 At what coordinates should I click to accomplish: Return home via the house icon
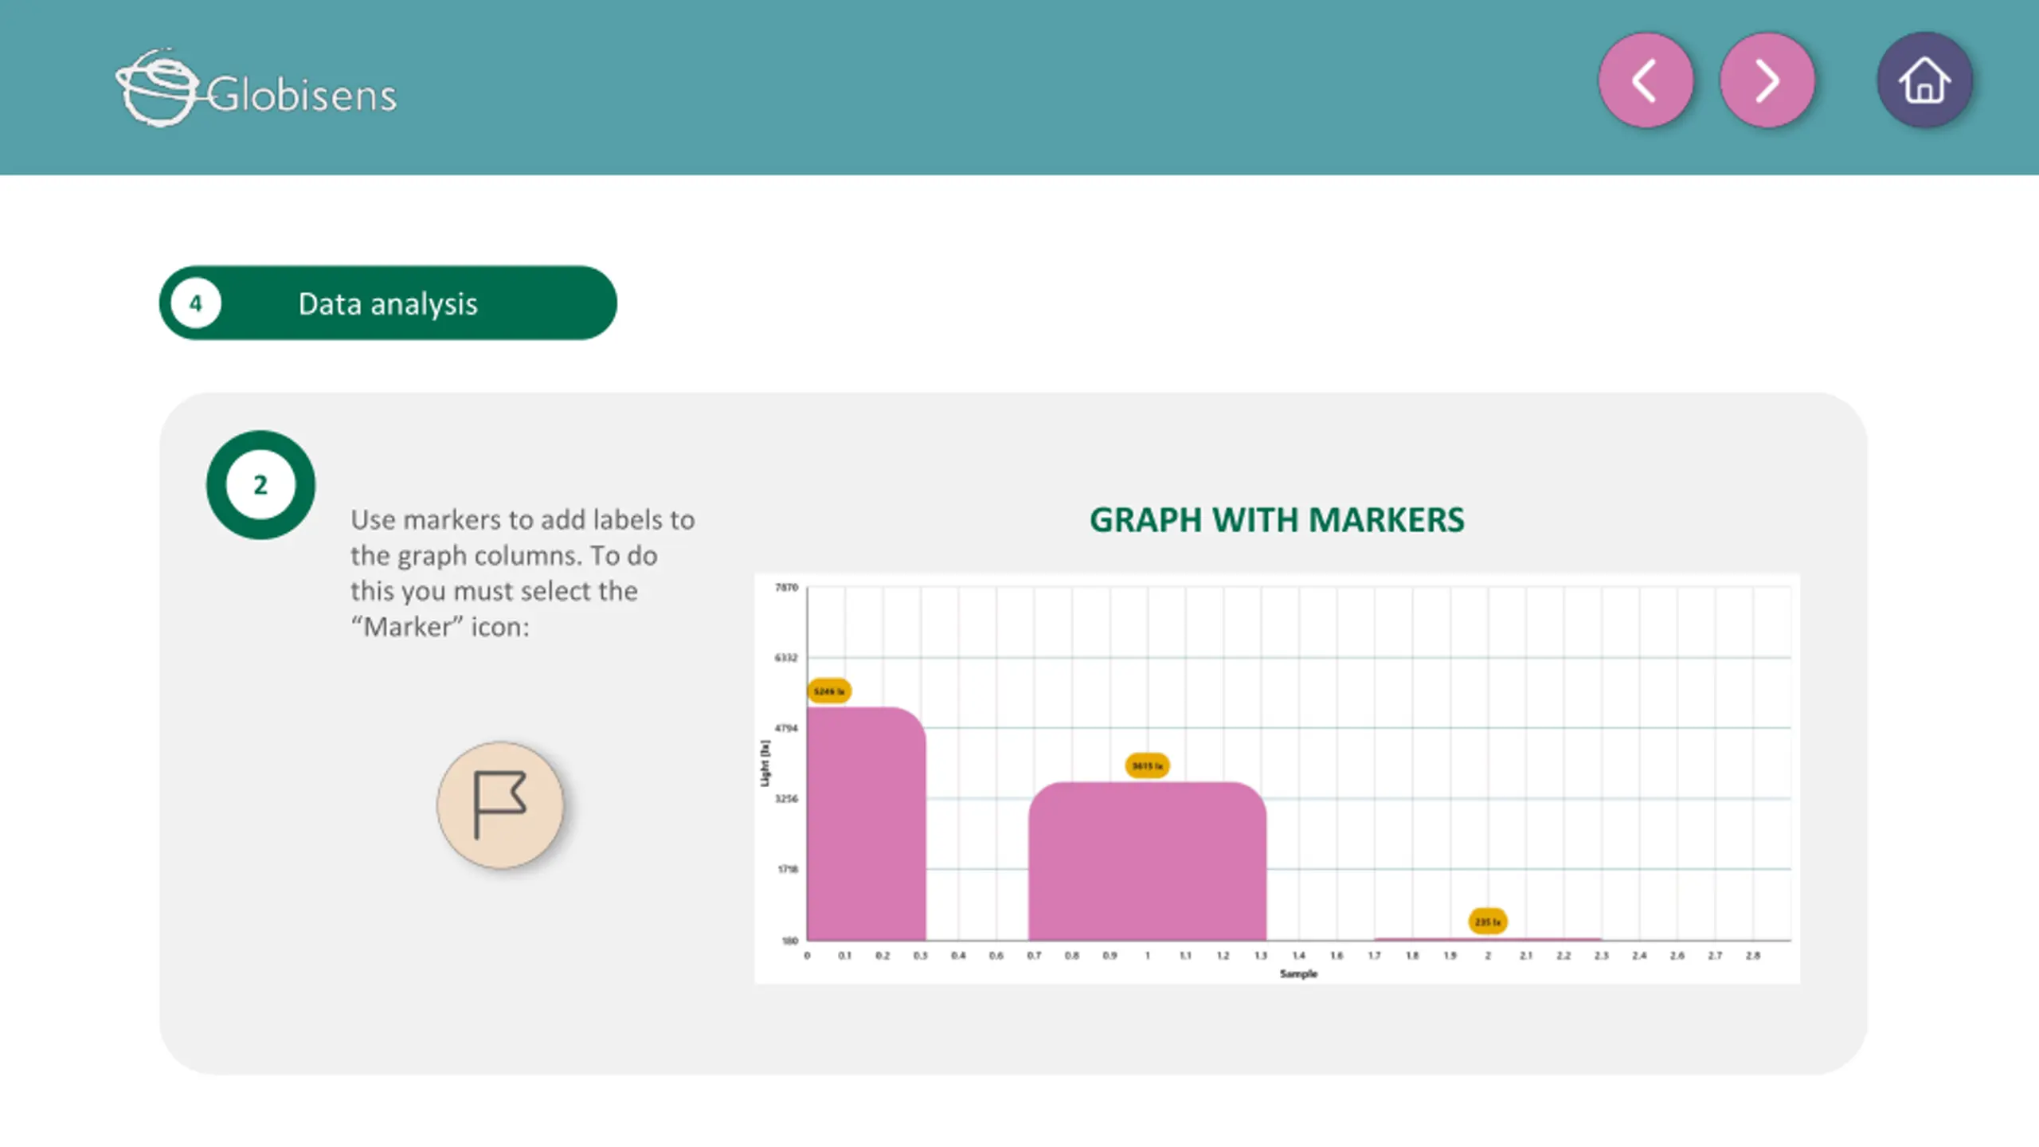pyautogui.click(x=1925, y=80)
